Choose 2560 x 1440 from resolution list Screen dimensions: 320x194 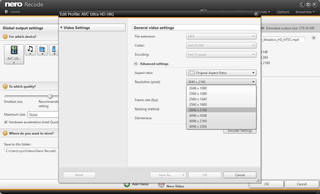198,99
